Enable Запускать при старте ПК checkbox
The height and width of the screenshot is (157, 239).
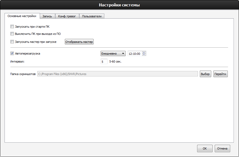pyautogui.click(x=12, y=27)
